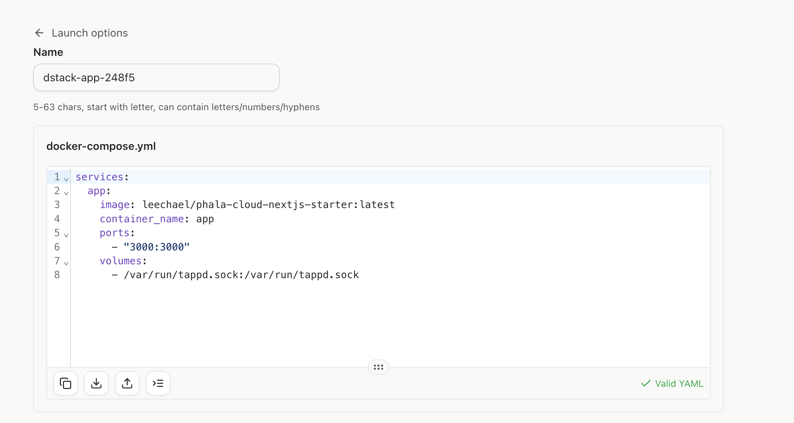Select the dstack-app-248f5 name text
This screenshot has width=794, height=423.
(x=89, y=77)
